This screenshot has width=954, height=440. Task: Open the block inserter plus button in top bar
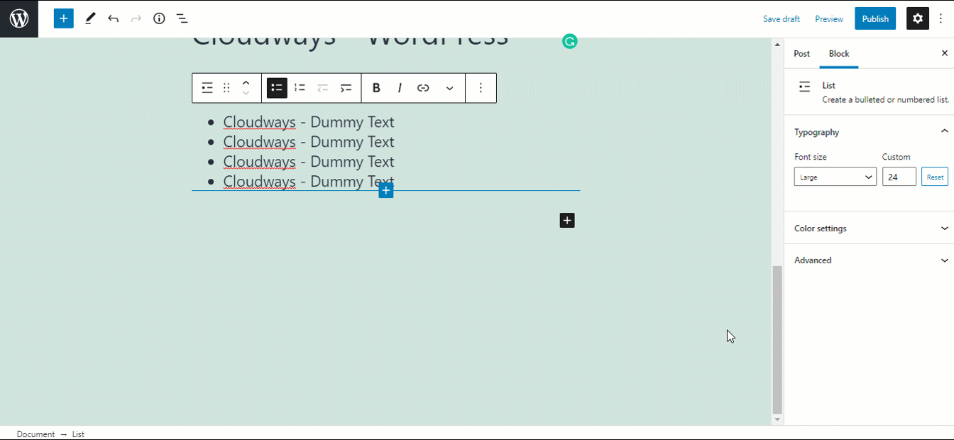[64, 18]
